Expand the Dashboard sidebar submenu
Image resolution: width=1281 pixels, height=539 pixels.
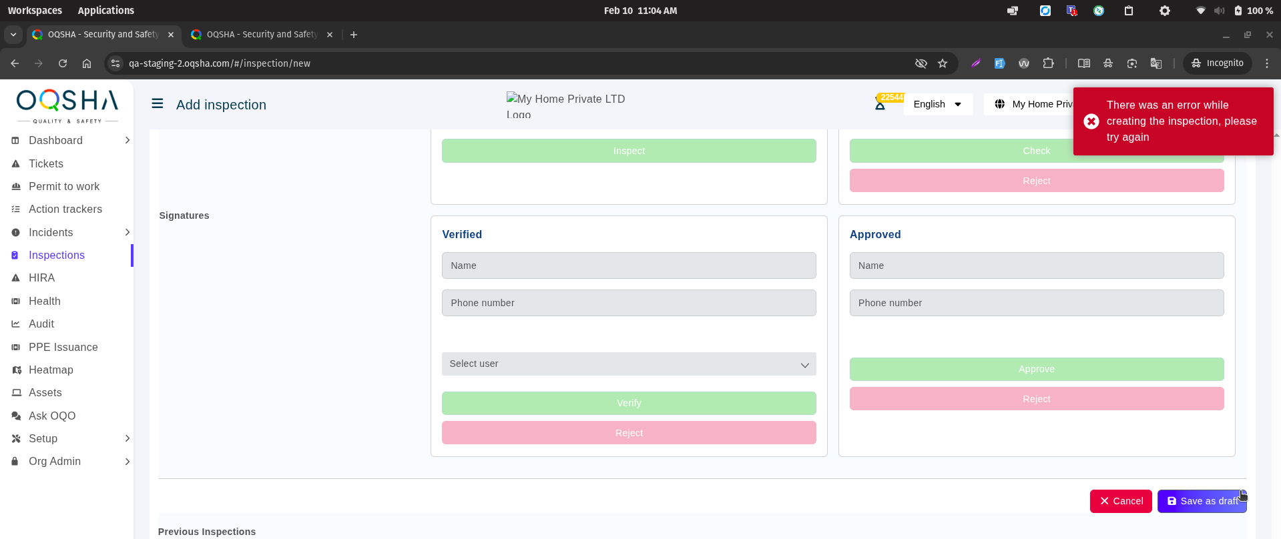pyautogui.click(x=127, y=141)
